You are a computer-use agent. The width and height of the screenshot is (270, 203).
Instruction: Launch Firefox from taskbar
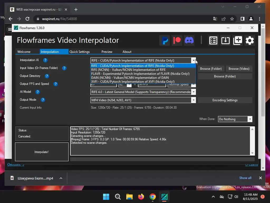(141, 197)
